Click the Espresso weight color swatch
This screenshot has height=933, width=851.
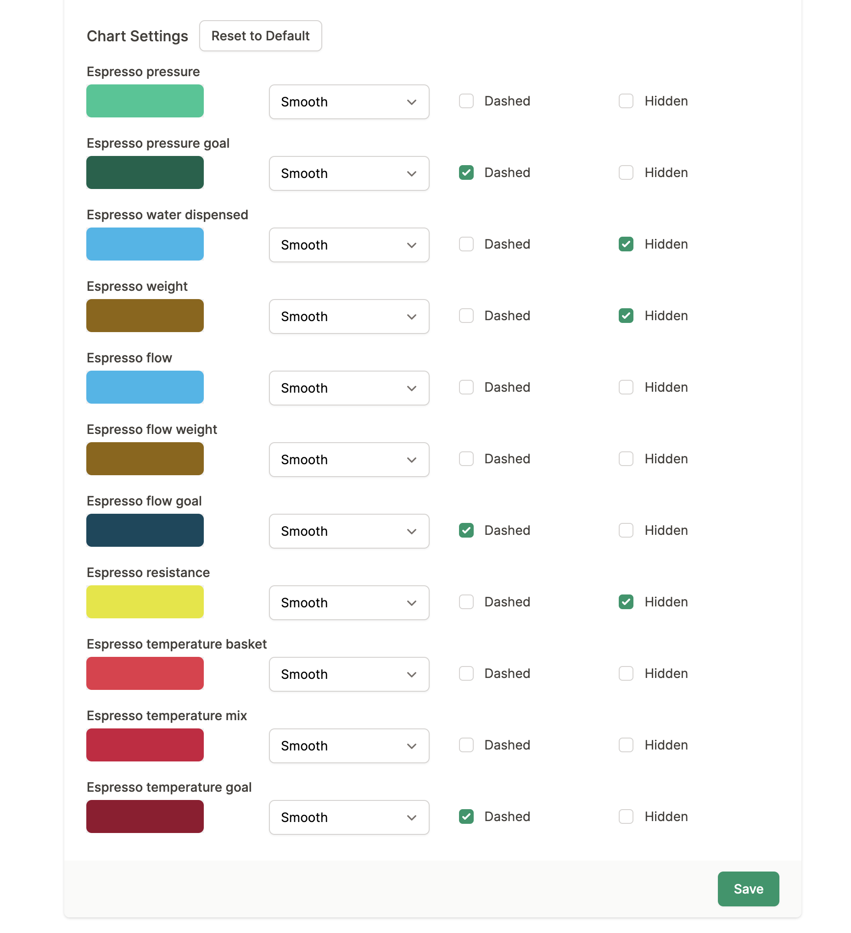145,315
